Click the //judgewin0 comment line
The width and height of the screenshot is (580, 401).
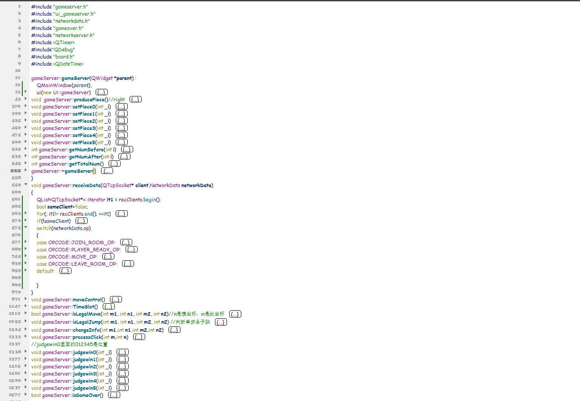coord(69,344)
